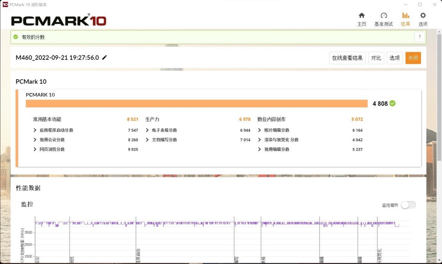Click the green check beside 4 808
The width and height of the screenshot is (442, 264).
tap(392, 103)
